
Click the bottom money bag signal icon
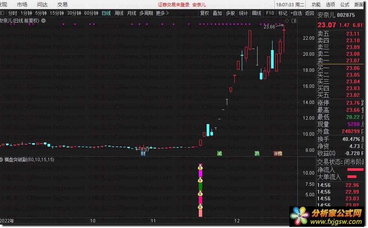coord(200,207)
